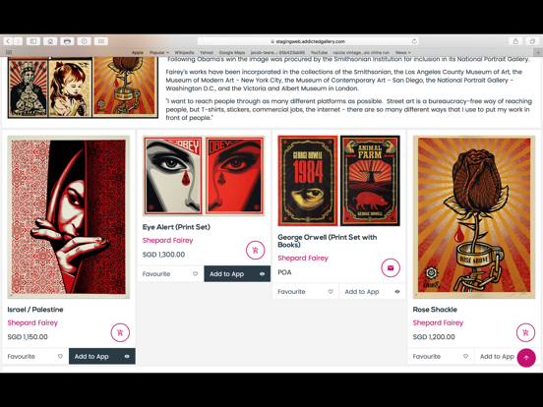
Task: Toggle Add to App eye for Israel / Palestine
Action: 127,356
